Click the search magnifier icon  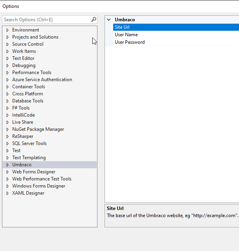[x=93, y=19]
